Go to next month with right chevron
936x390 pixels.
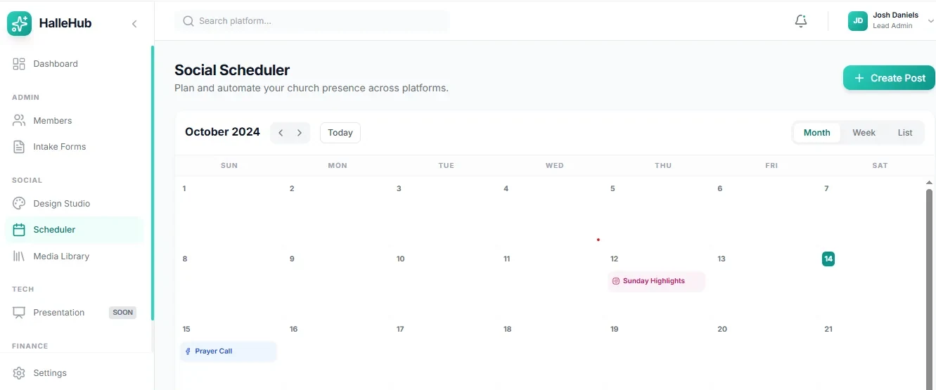click(x=300, y=133)
